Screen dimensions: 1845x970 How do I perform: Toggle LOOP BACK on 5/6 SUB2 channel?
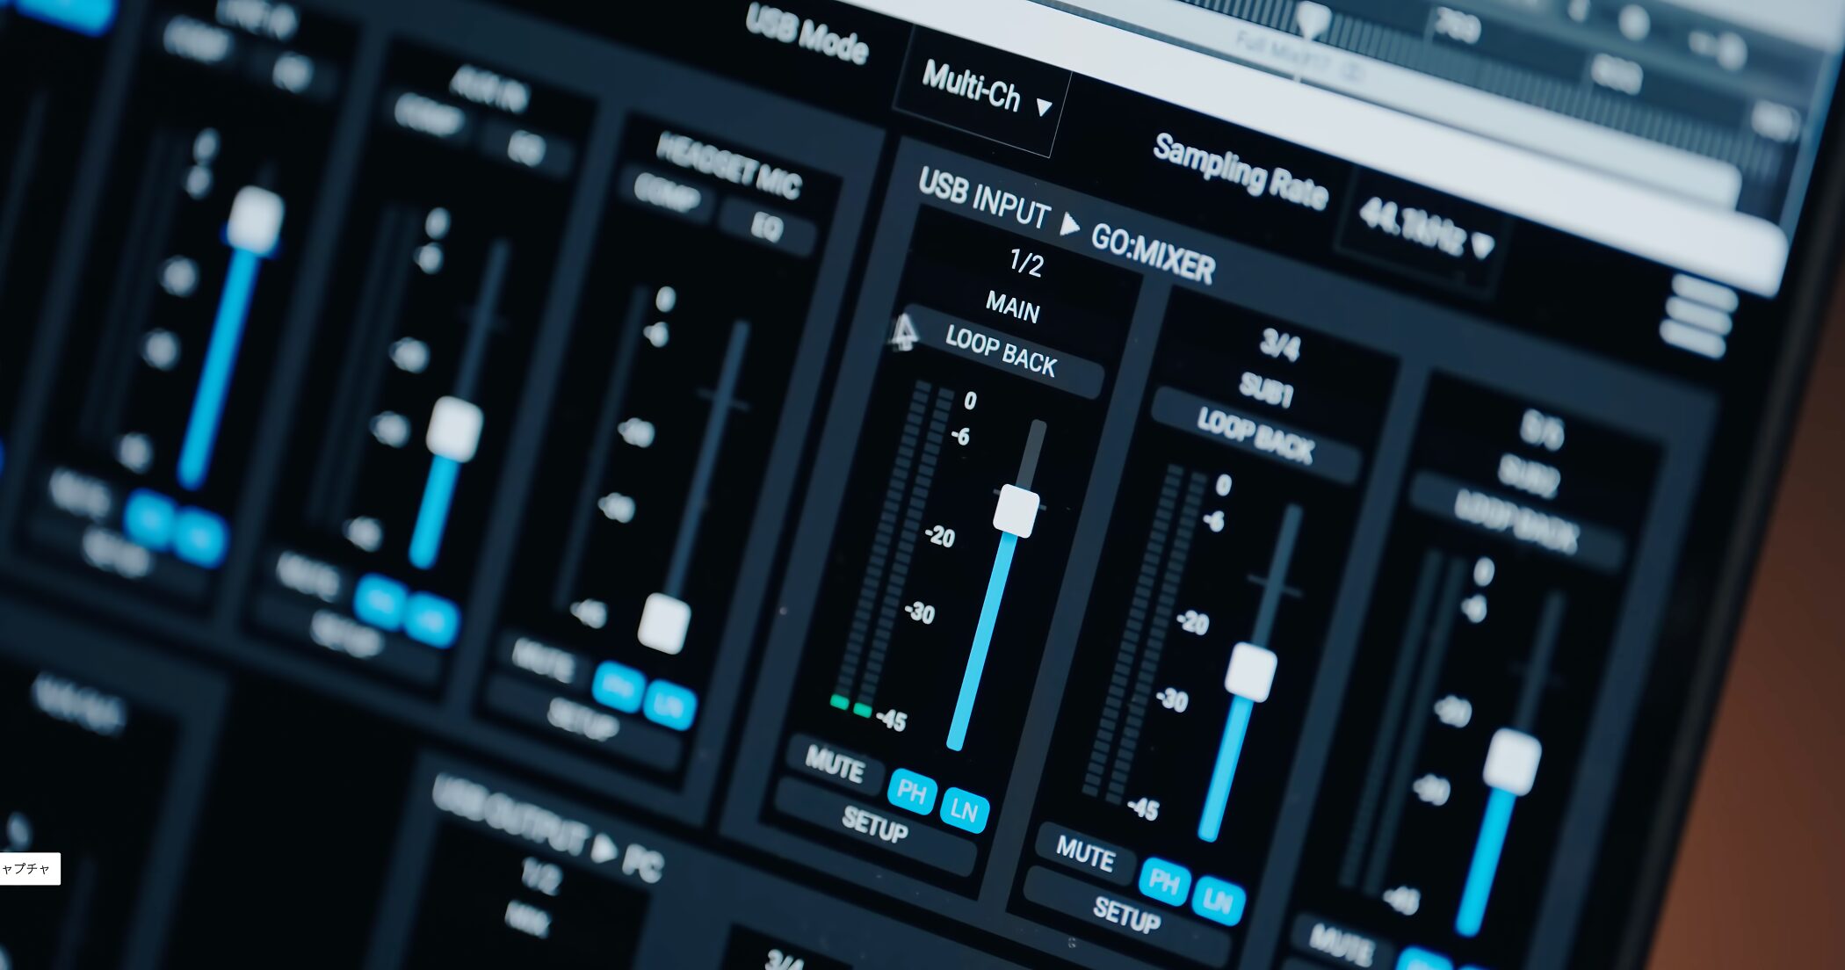[x=1516, y=522]
